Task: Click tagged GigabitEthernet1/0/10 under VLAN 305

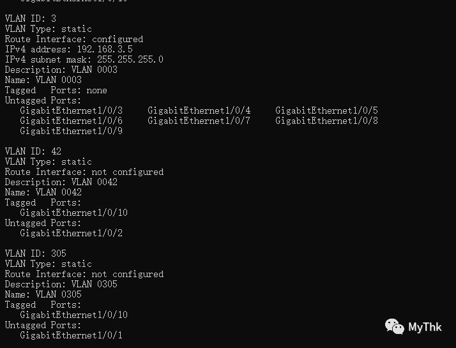Action: point(74,315)
